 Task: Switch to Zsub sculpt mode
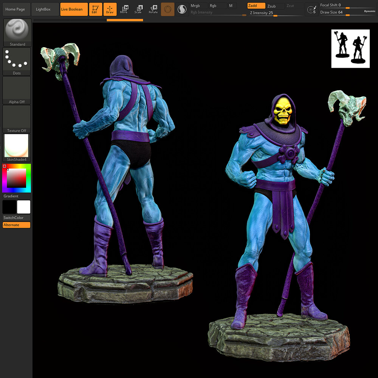pos(275,6)
